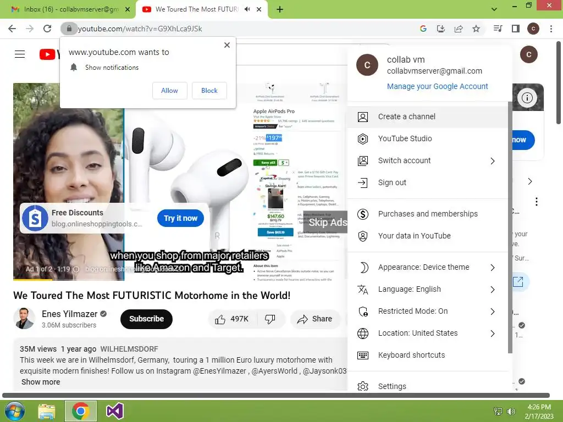This screenshot has height=422, width=563.
Task: Click the clock in the taskbar
Action: (539, 412)
